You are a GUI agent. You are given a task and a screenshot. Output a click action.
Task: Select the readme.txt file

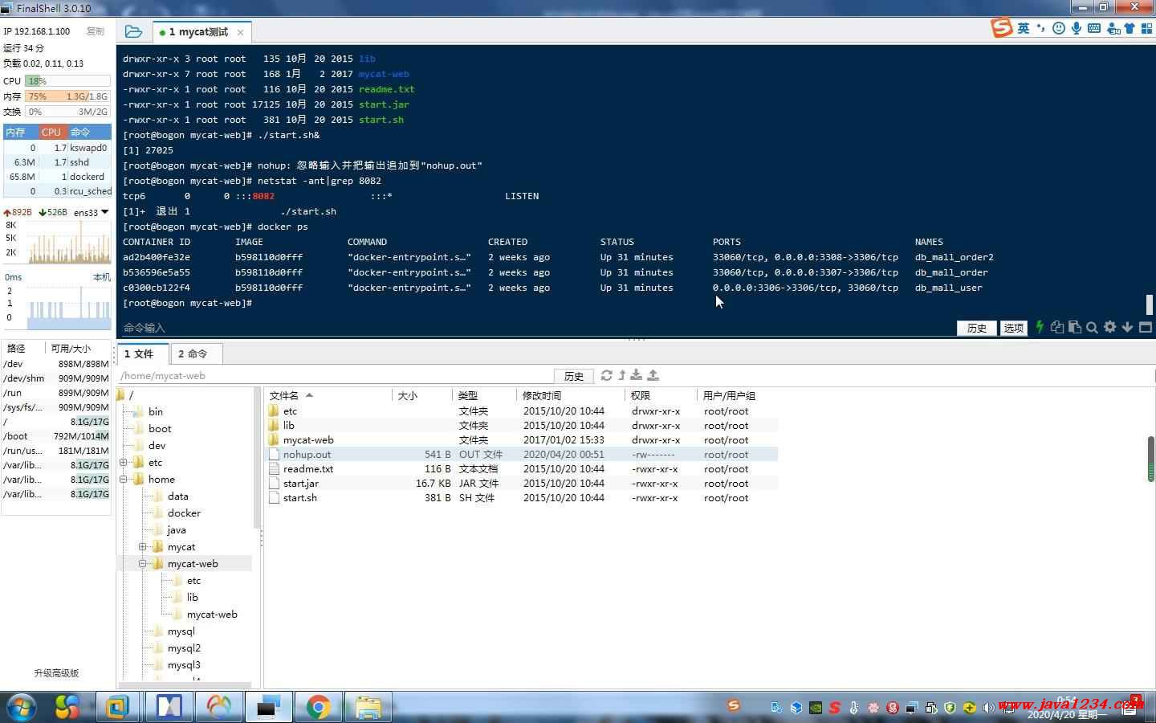[308, 469]
